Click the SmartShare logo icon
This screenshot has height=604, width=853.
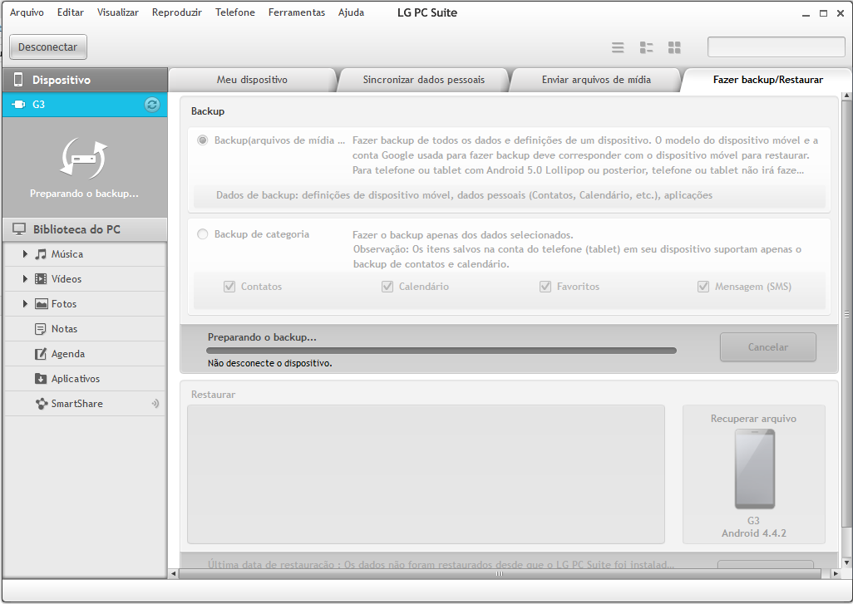(x=42, y=404)
